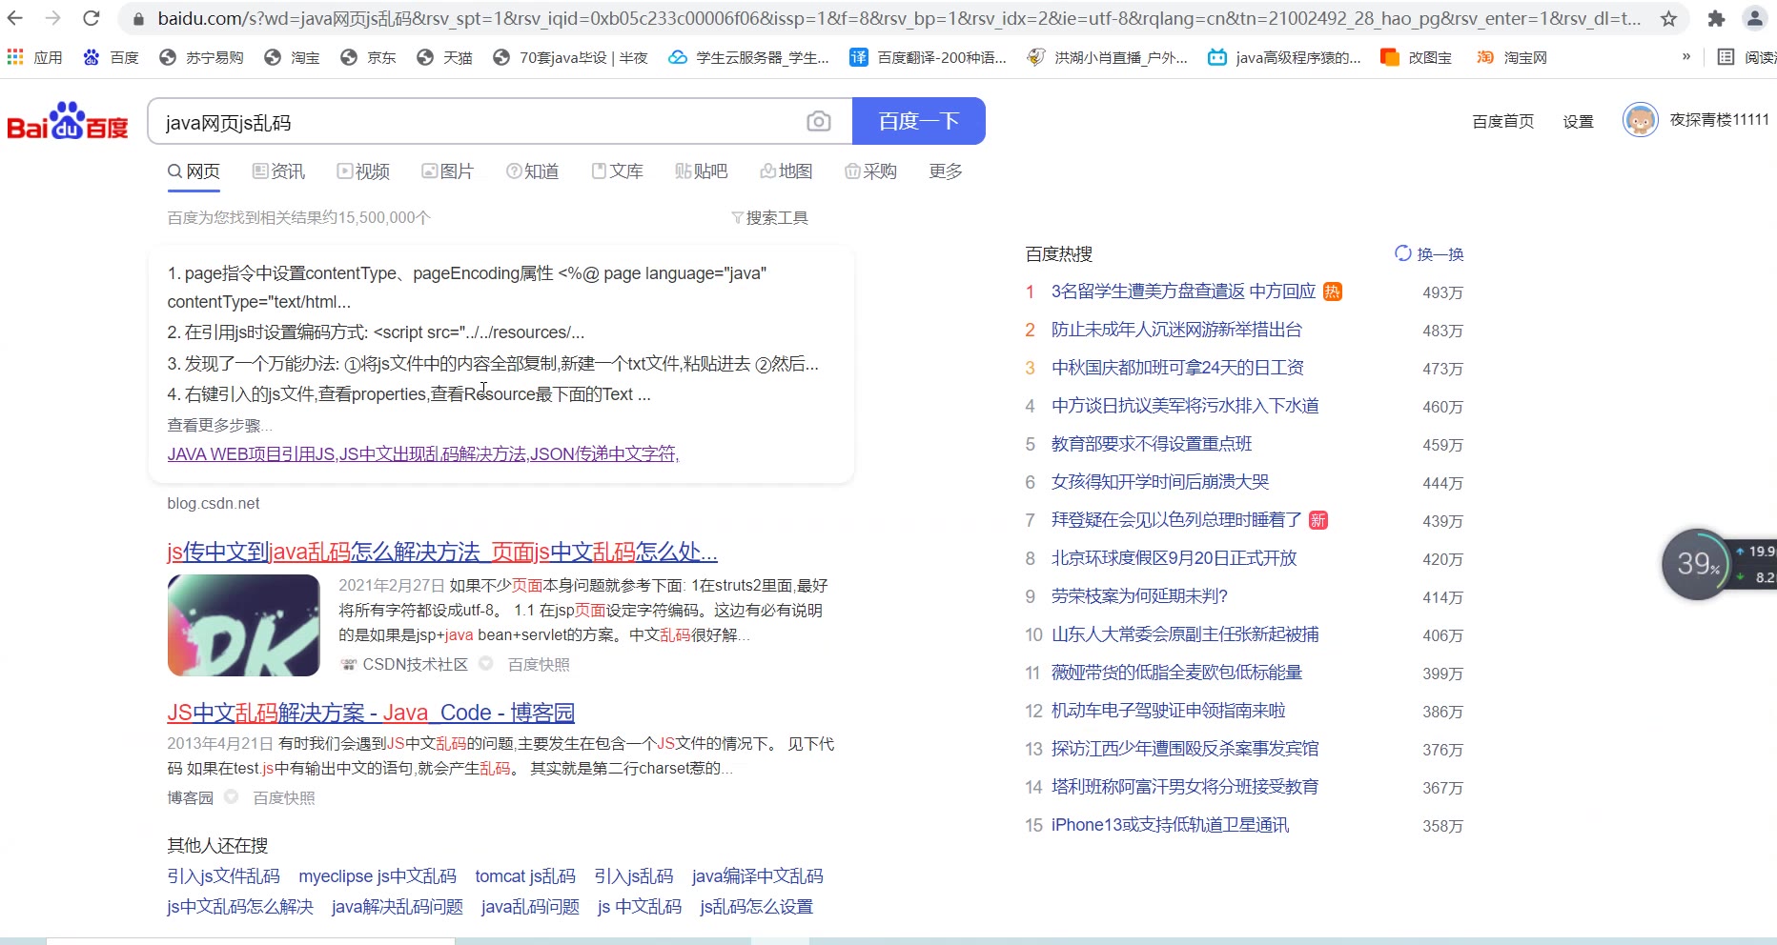1777x945 pixels.
Task: Switch to the 贴吧 tab
Action: point(701,171)
